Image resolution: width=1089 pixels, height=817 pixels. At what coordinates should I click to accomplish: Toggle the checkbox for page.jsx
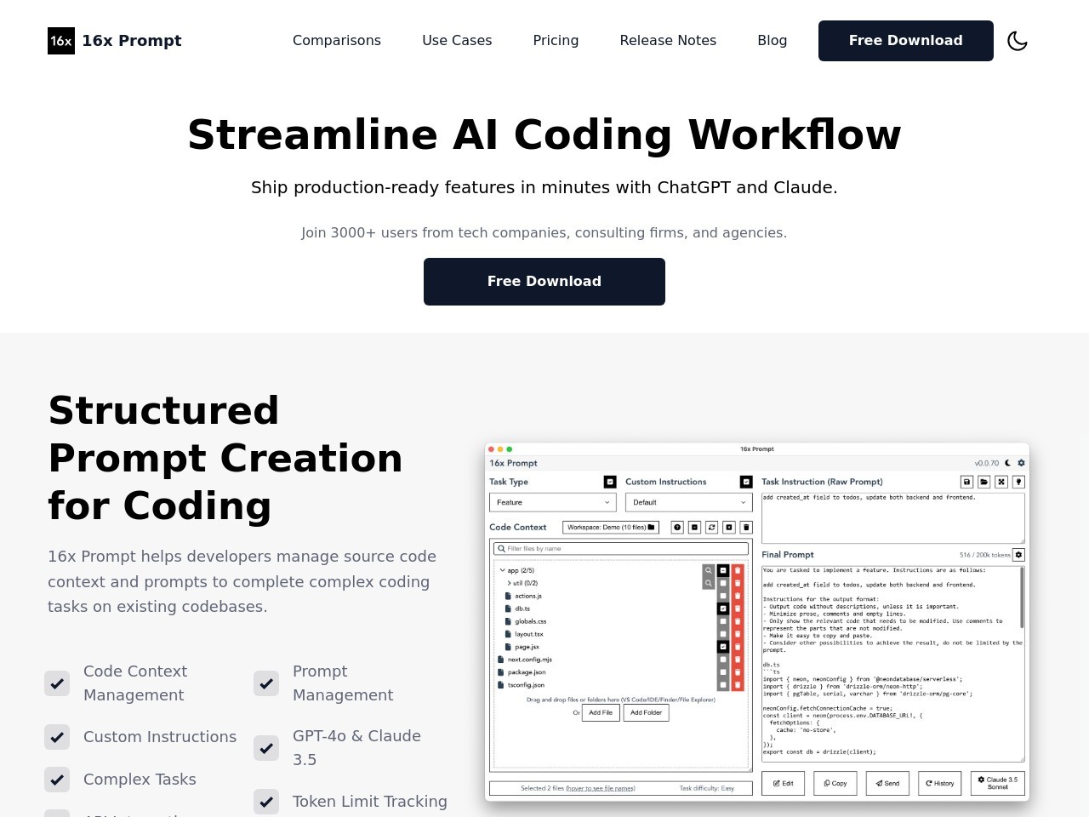(723, 647)
